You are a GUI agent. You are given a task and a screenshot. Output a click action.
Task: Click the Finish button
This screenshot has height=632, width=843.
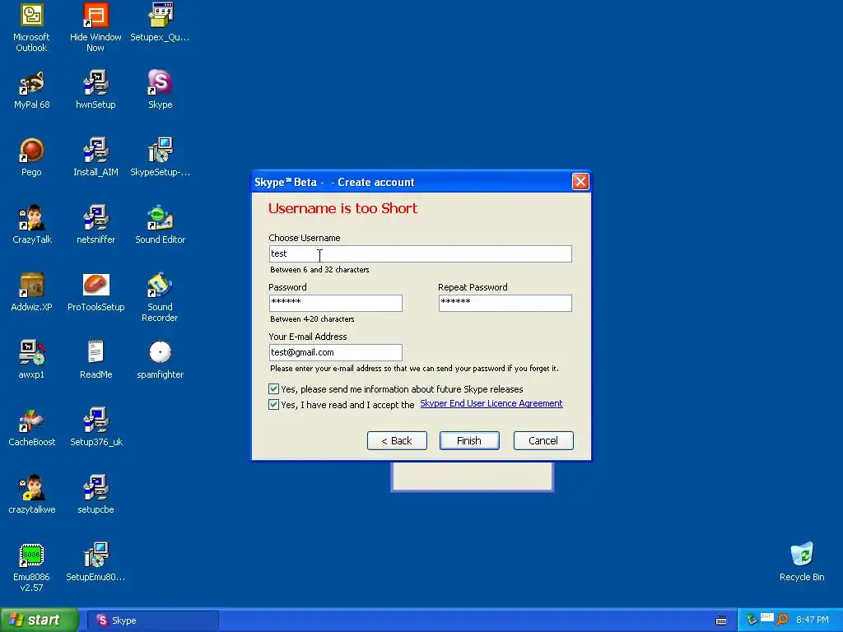[x=469, y=441]
